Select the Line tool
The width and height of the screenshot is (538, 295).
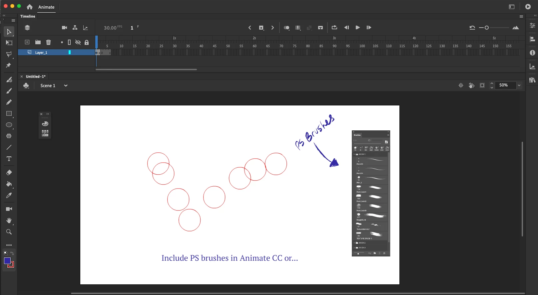(x=9, y=147)
